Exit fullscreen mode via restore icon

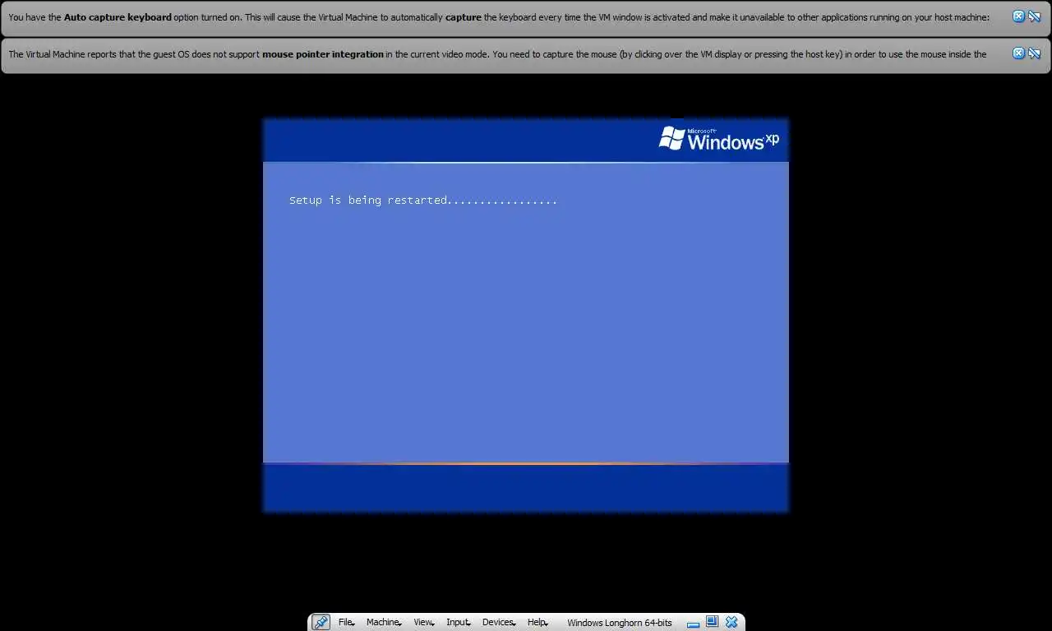click(712, 622)
